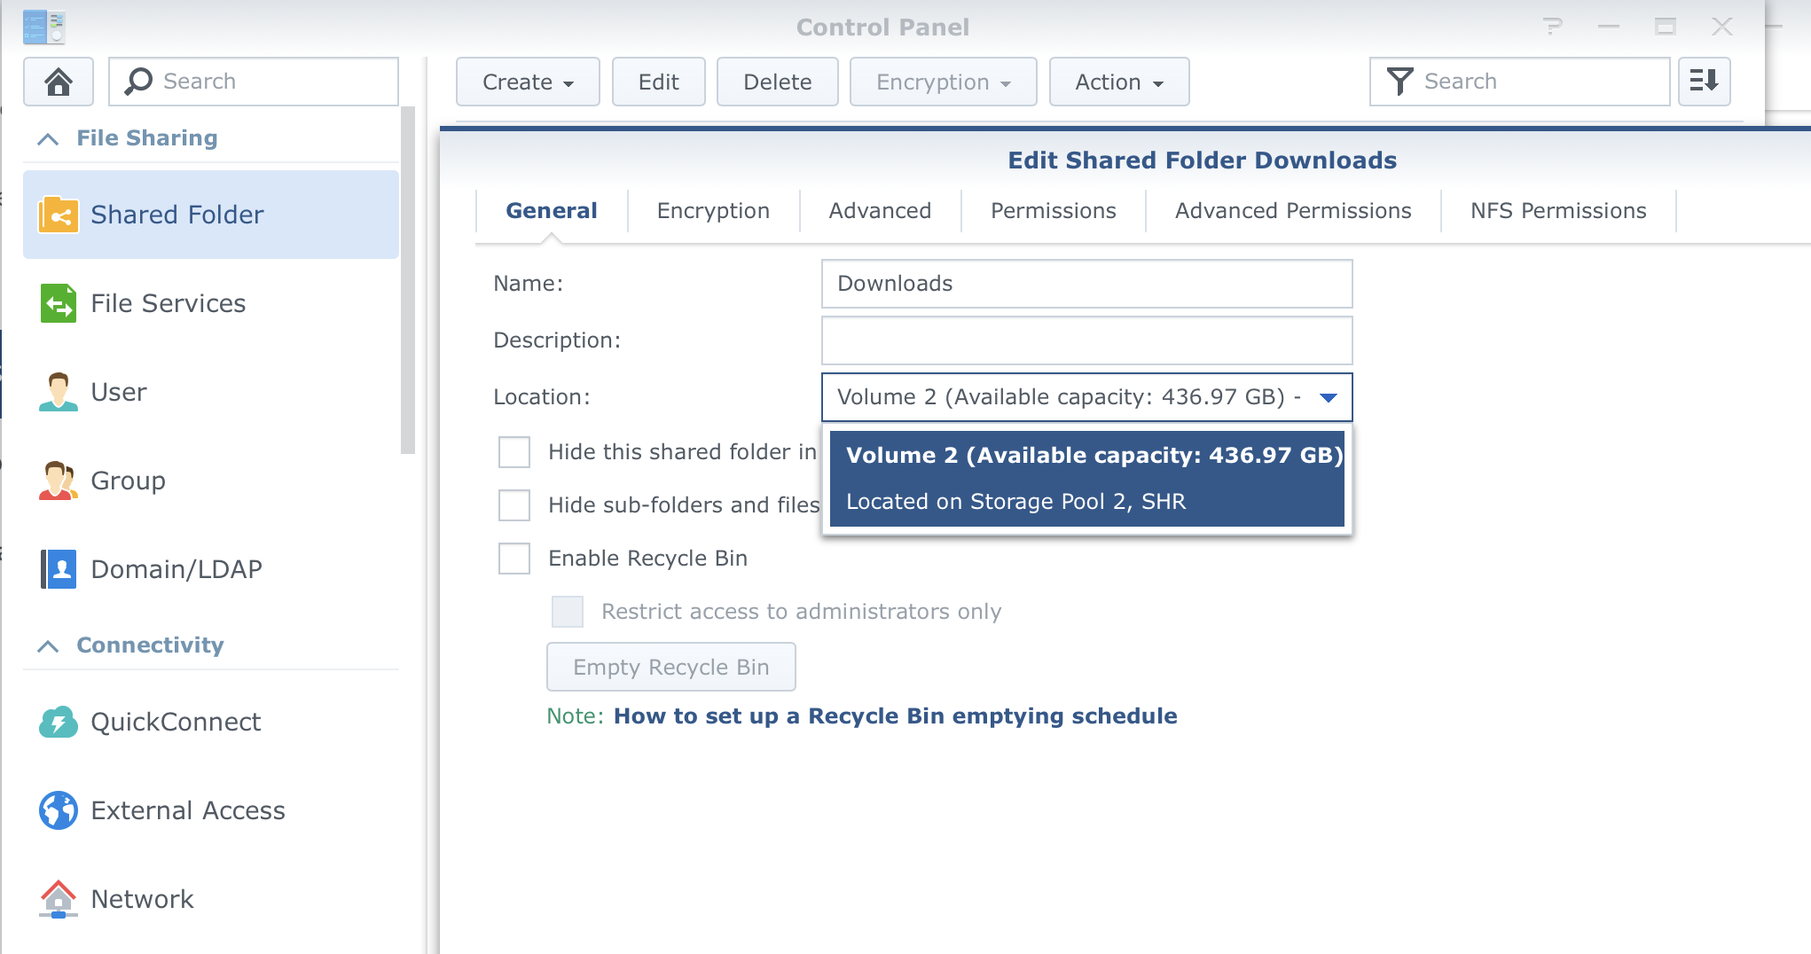
Task: Open Network settings
Action: [x=211, y=899]
